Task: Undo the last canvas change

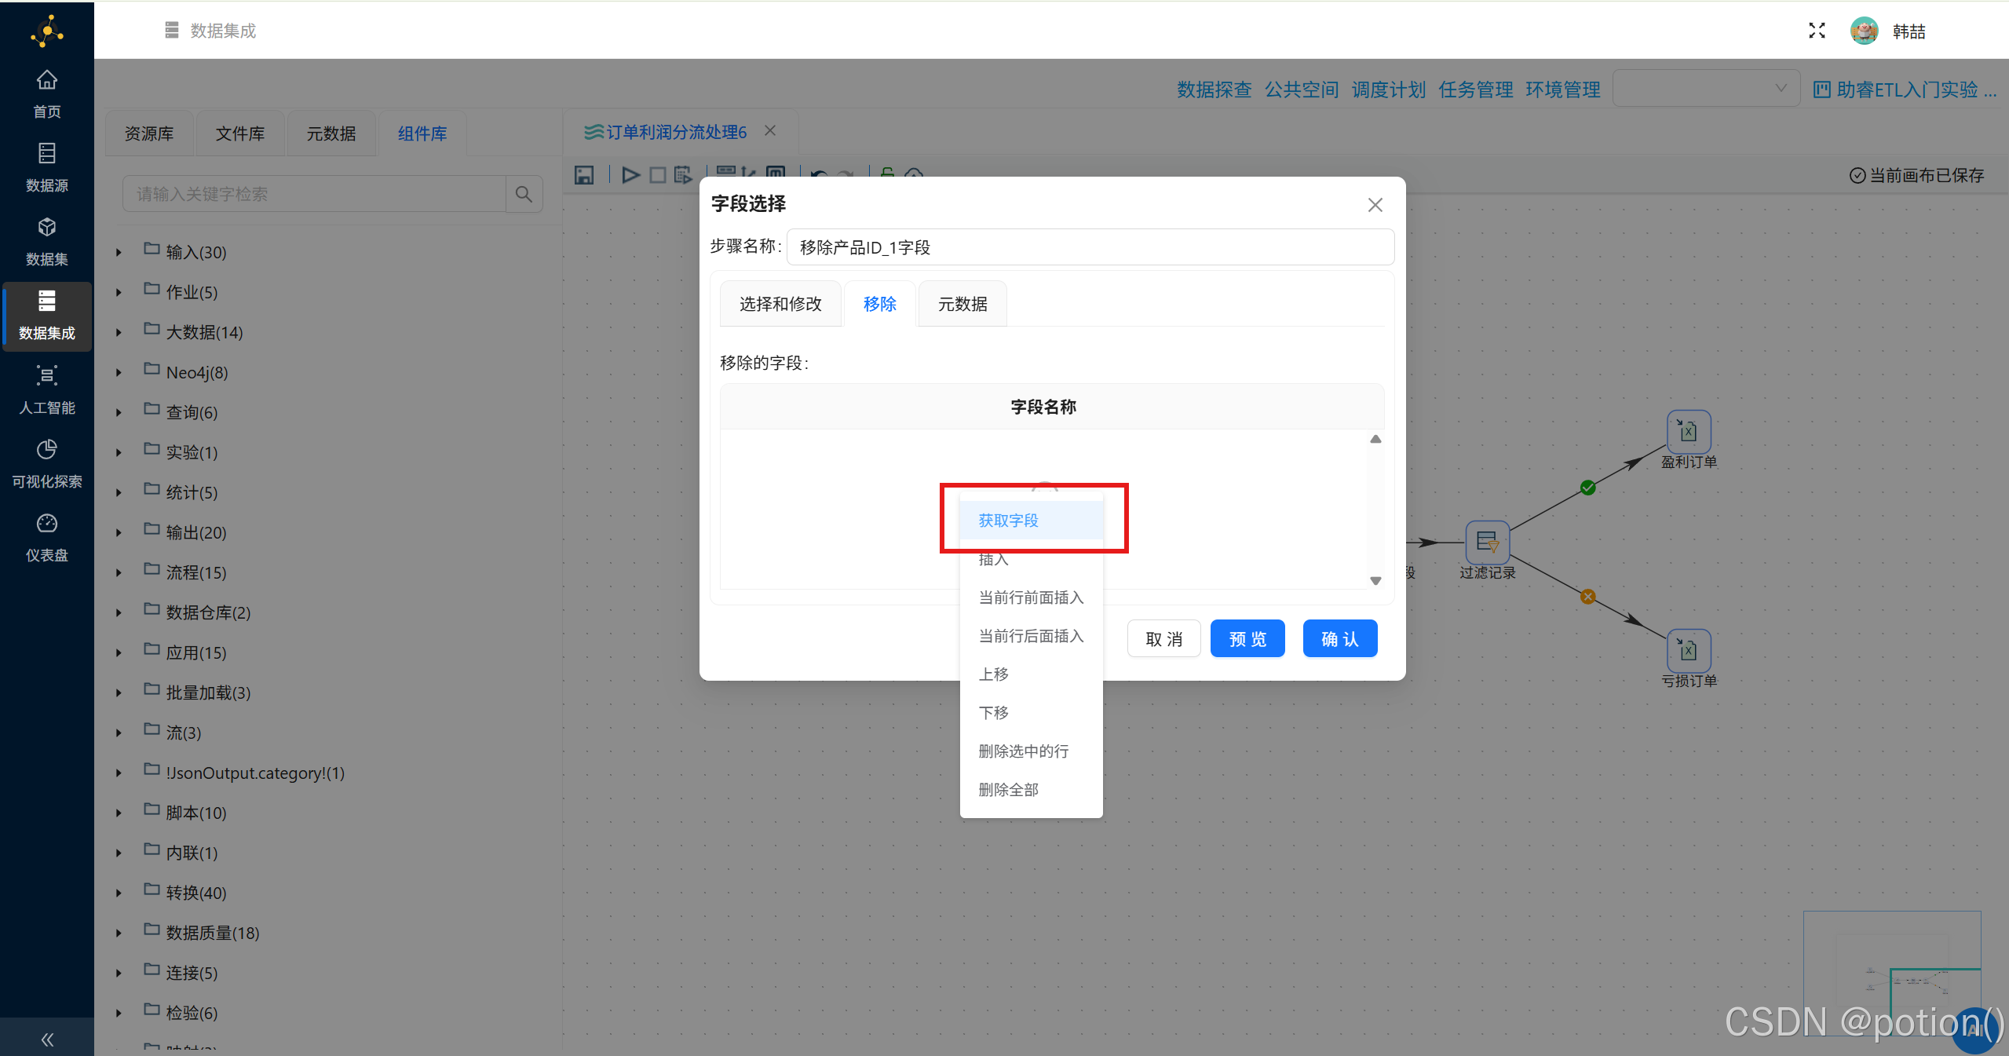Action: click(x=817, y=174)
